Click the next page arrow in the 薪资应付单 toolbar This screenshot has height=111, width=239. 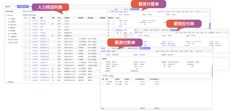click(228, 32)
